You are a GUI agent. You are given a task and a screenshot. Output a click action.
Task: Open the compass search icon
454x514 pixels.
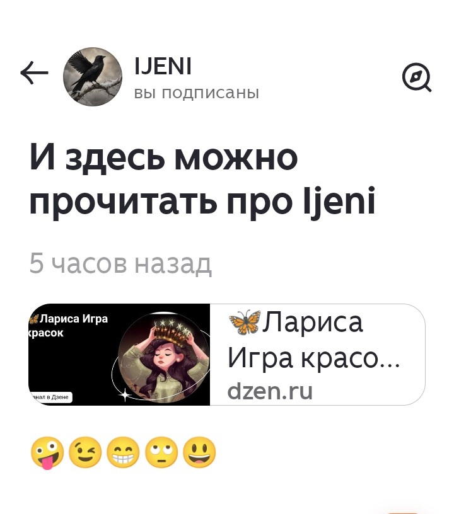pos(417,77)
